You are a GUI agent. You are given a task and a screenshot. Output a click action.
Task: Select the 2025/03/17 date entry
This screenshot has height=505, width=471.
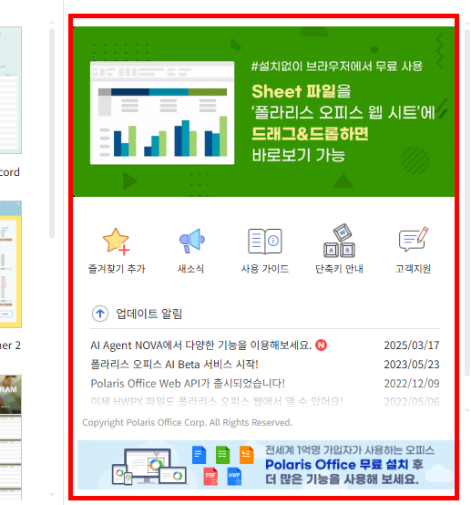click(x=412, y=345)
